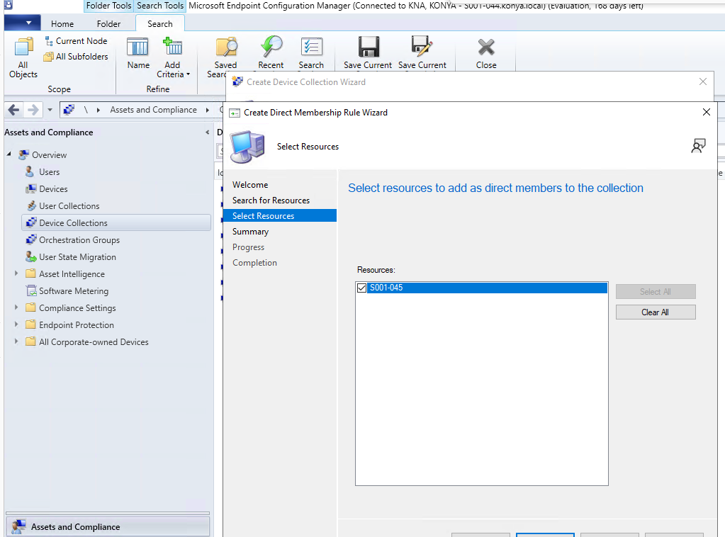Expand the breadcrumb arrow after Assets and Compliance
This screenshot has width=725, height=537.
click(x=208, y=110)
